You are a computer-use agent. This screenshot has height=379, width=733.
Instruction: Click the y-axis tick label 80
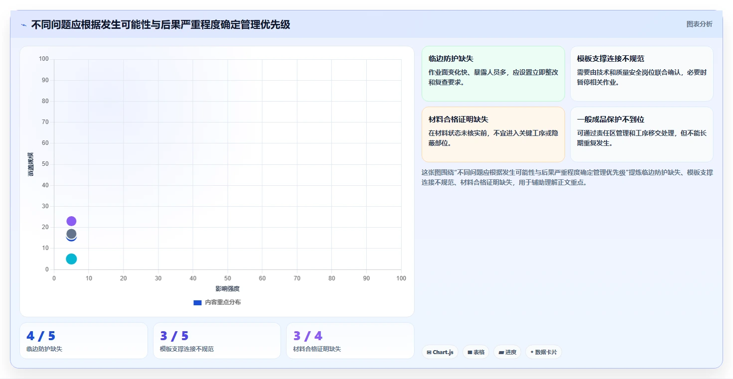click(45, 101)
